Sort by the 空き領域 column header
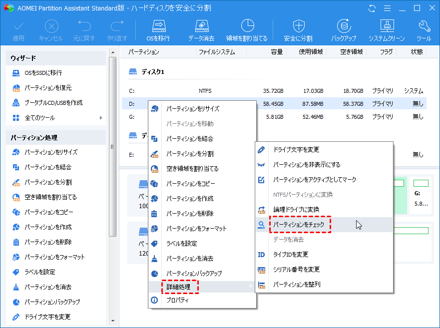 [351, 52]
